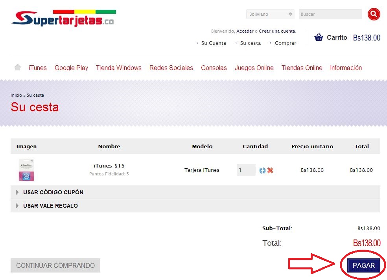Click the Supertarjetas.co logo
The width and height of the screenshot is (387, 280).
point(63,18)
